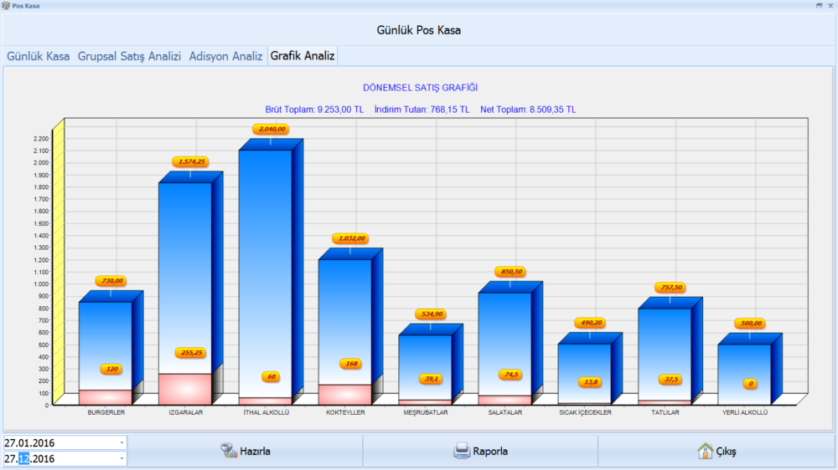The height and width of the screenshot is (470, 838).
Task: Click inside the start date field
Action: tap(50, 442)
